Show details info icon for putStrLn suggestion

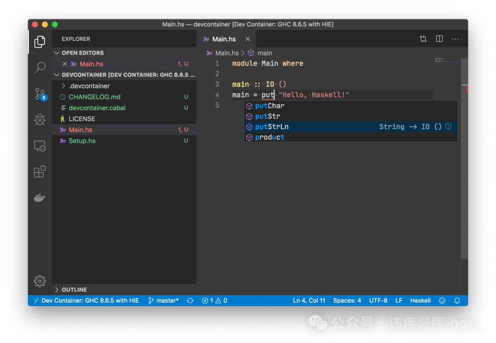448,126
